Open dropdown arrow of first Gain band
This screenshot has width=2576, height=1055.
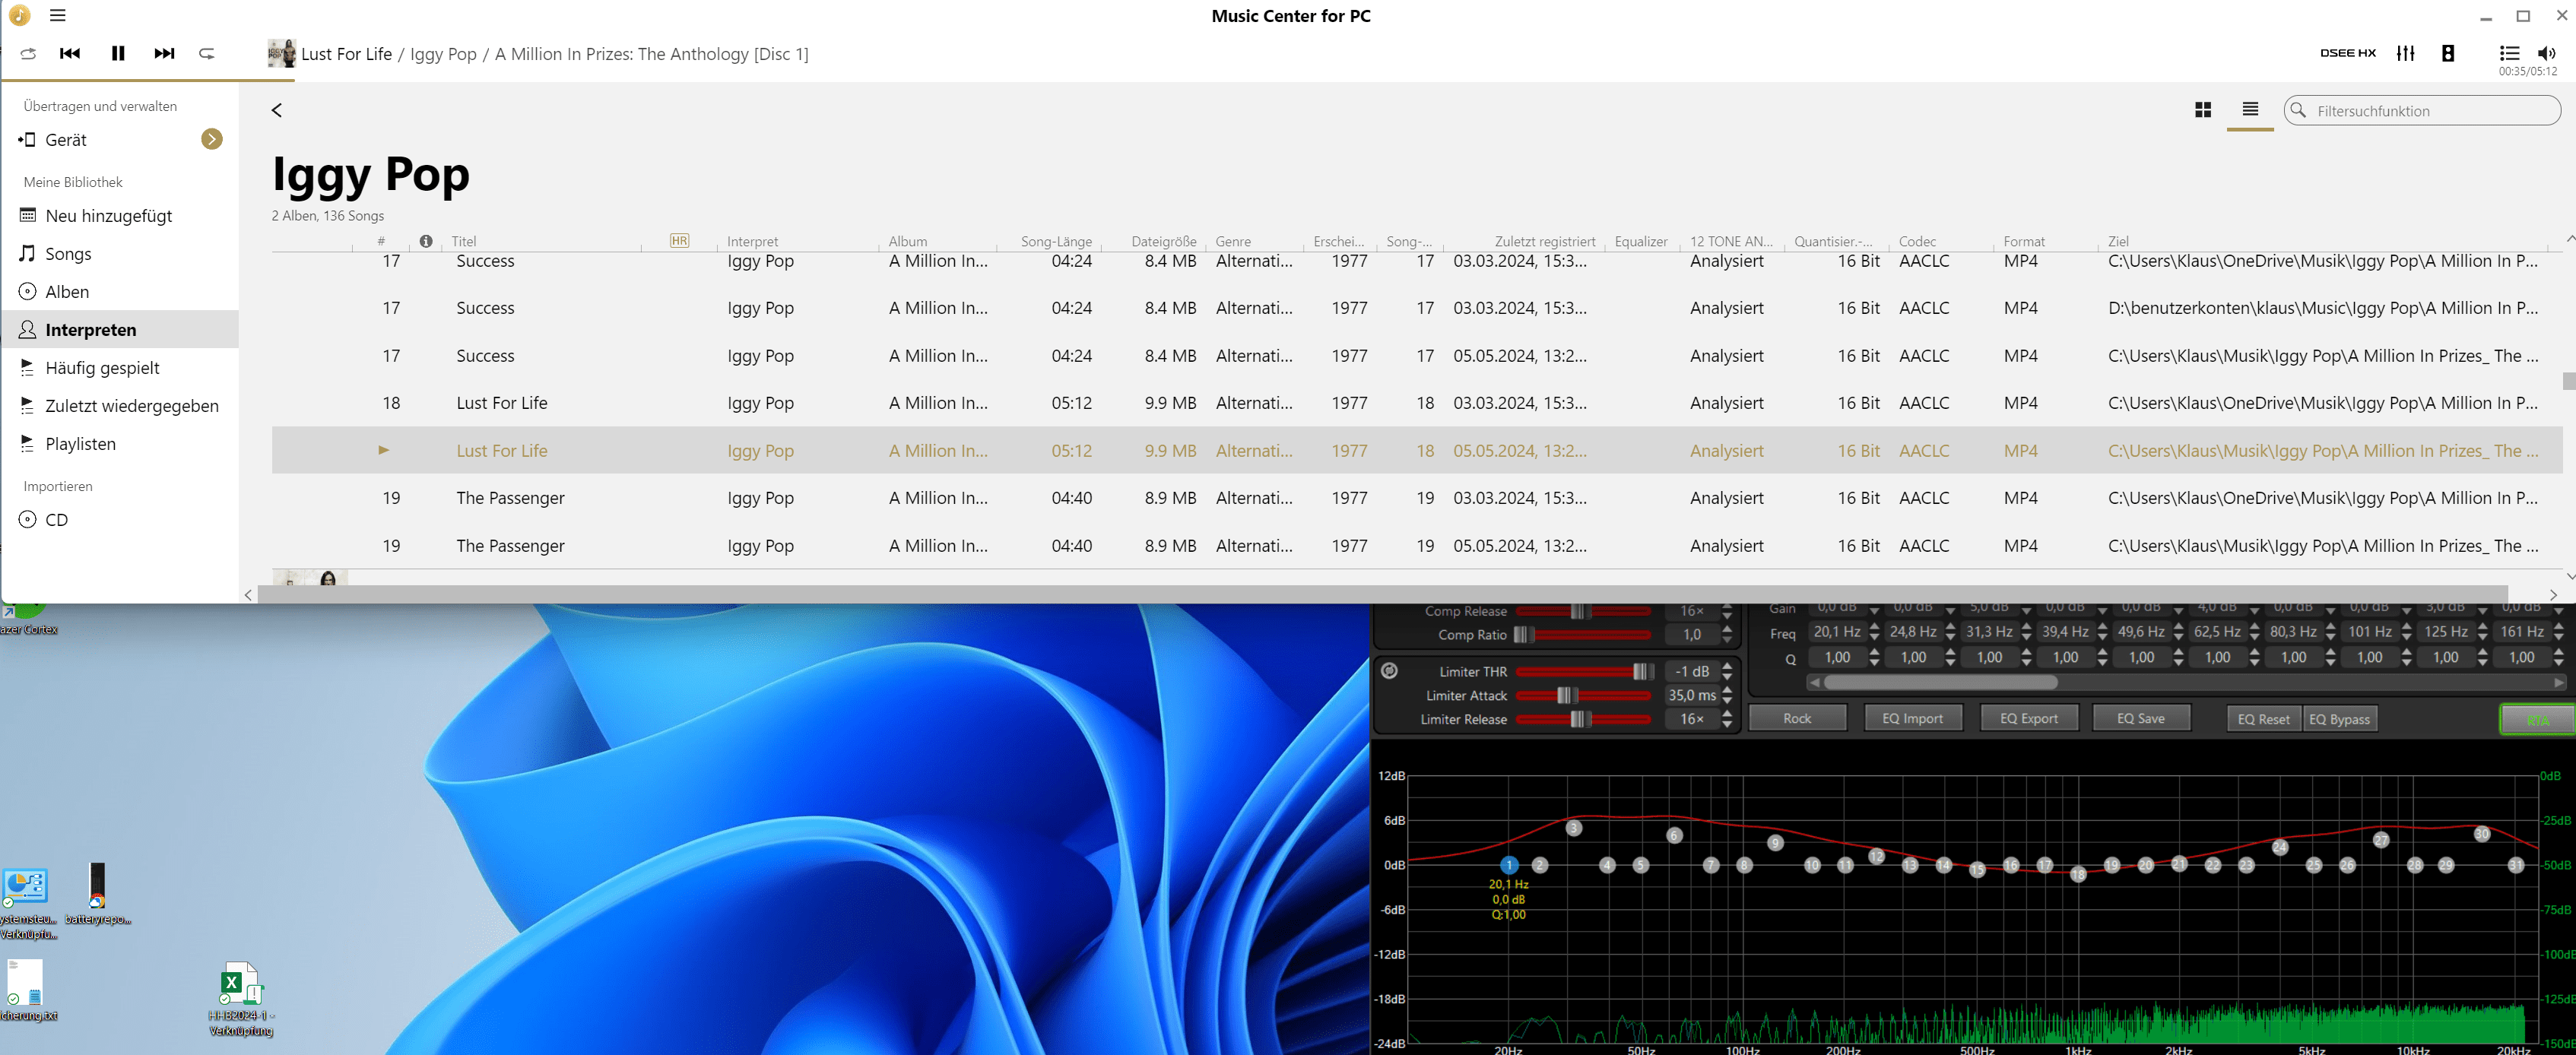pyautogui.click(x=1874, y=611)
